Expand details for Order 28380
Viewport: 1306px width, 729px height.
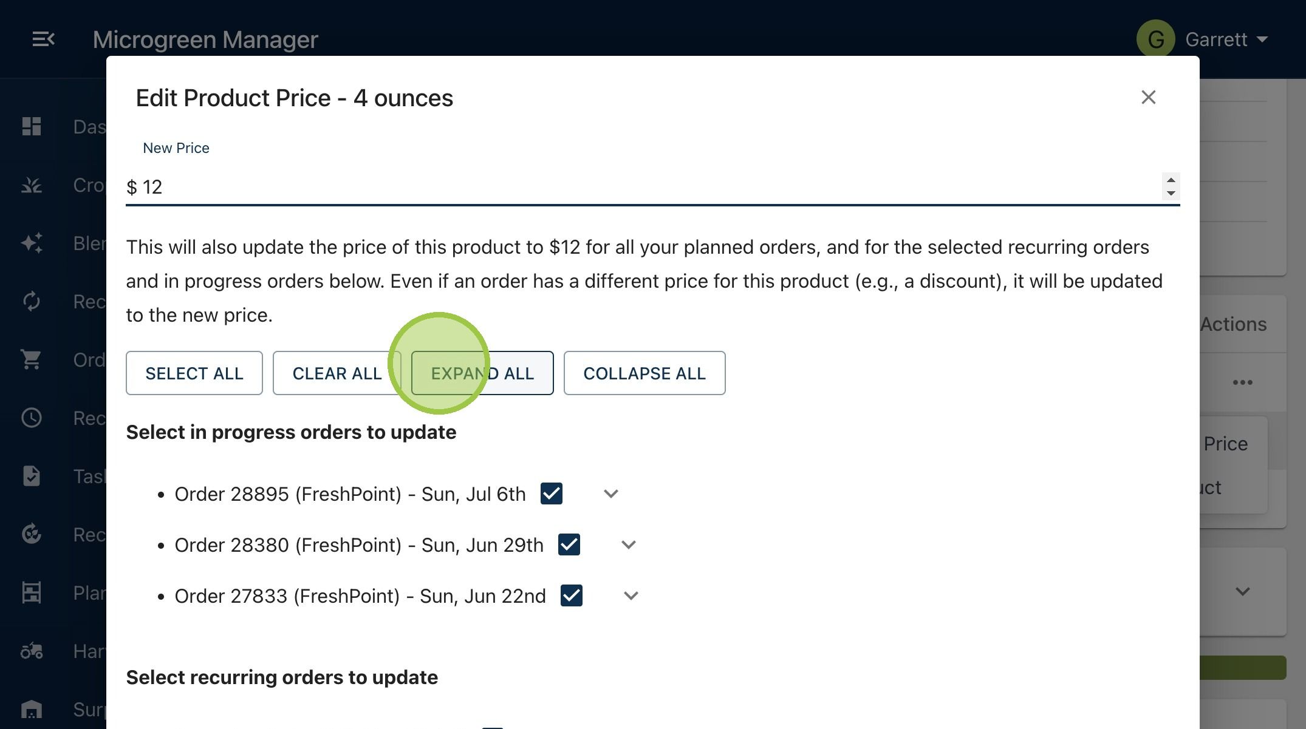pyautogui.click(x=629, y=545)
